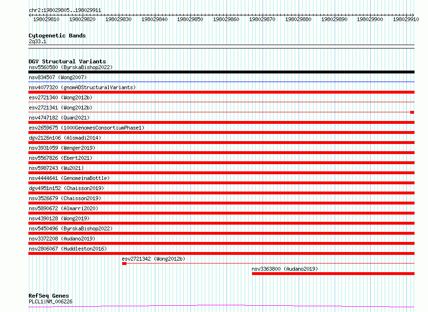Screen dimensions: 428x312
Task: Click the Cytogenetic Bands track title
Action: 57,36
